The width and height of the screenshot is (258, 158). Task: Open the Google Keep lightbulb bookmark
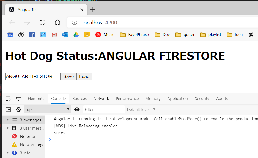[x=87, y=35]
